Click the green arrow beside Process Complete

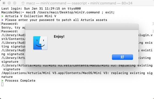[x=2, y=81]
